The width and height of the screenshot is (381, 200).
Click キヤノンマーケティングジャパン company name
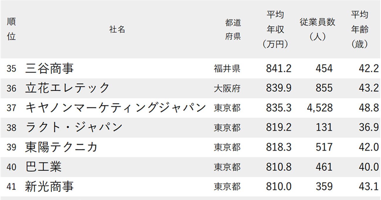click(116, 108)
